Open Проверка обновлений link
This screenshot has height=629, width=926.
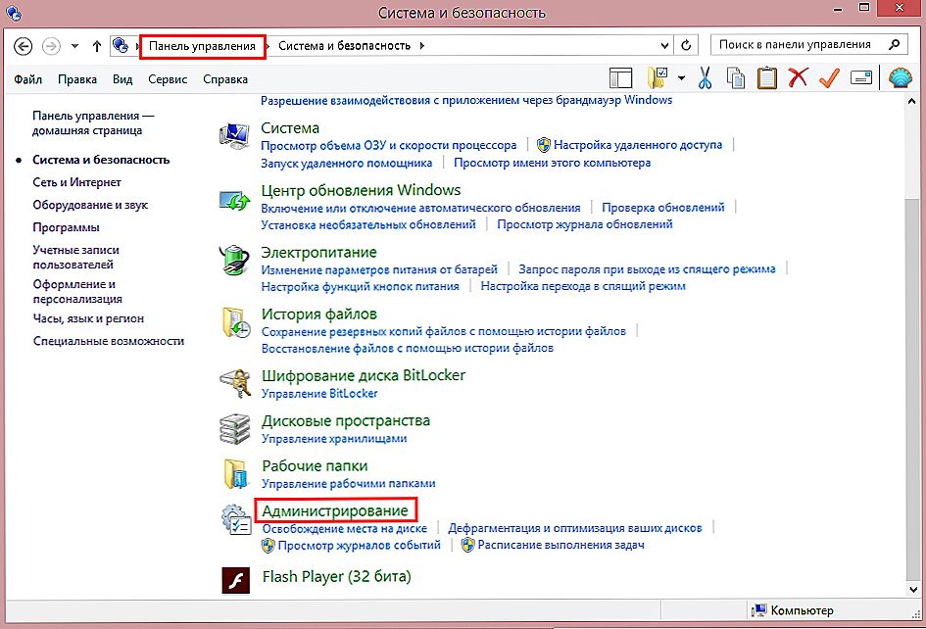point(663,208)
